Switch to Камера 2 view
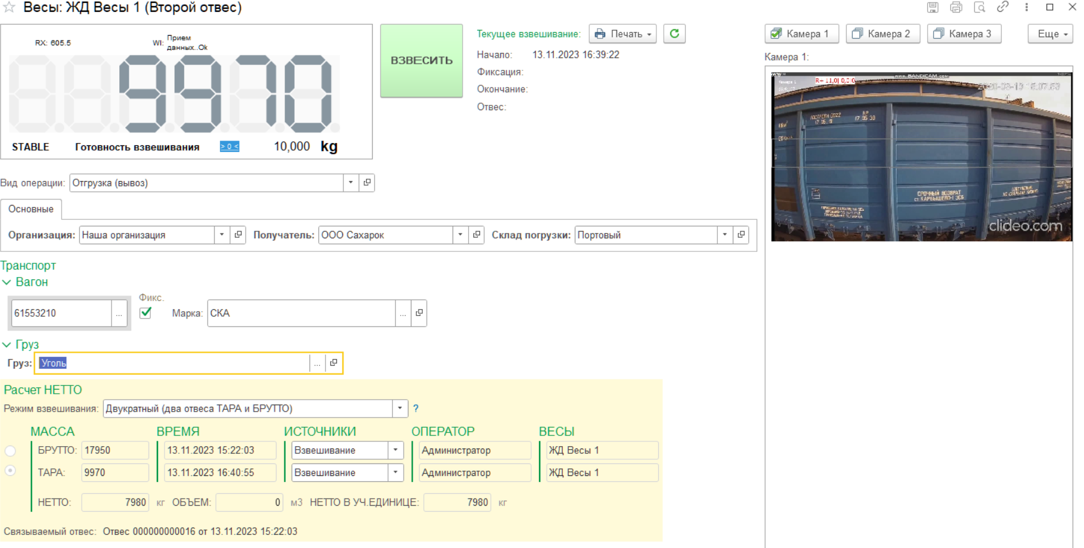Viewport: 1084px width, 548px height. click(882, 34)
